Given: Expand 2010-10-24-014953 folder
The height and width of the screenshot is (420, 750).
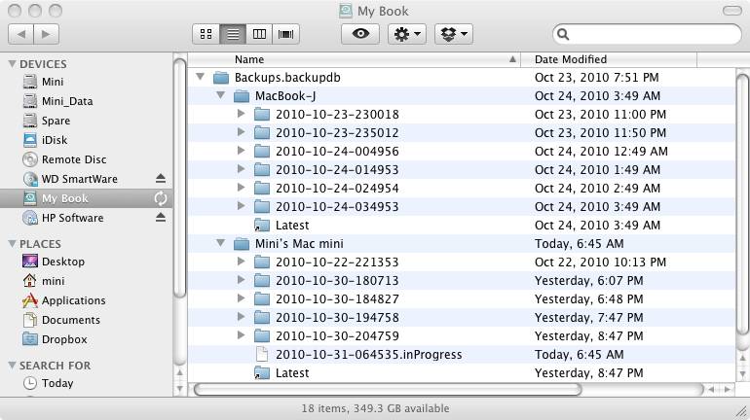Looking at the screenshot, I should click(x=242, y=169).
